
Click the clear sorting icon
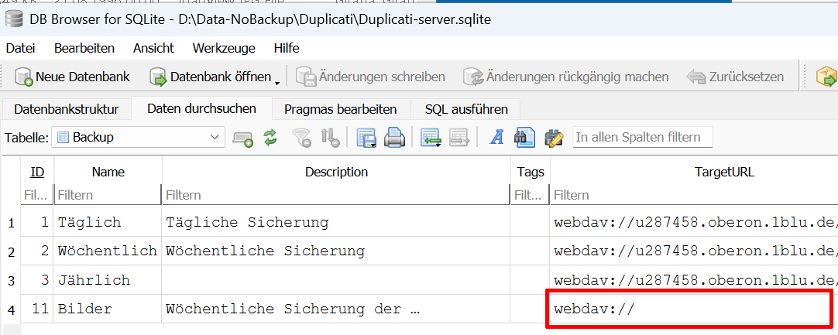pyautogui.click(x=330, y=138)
